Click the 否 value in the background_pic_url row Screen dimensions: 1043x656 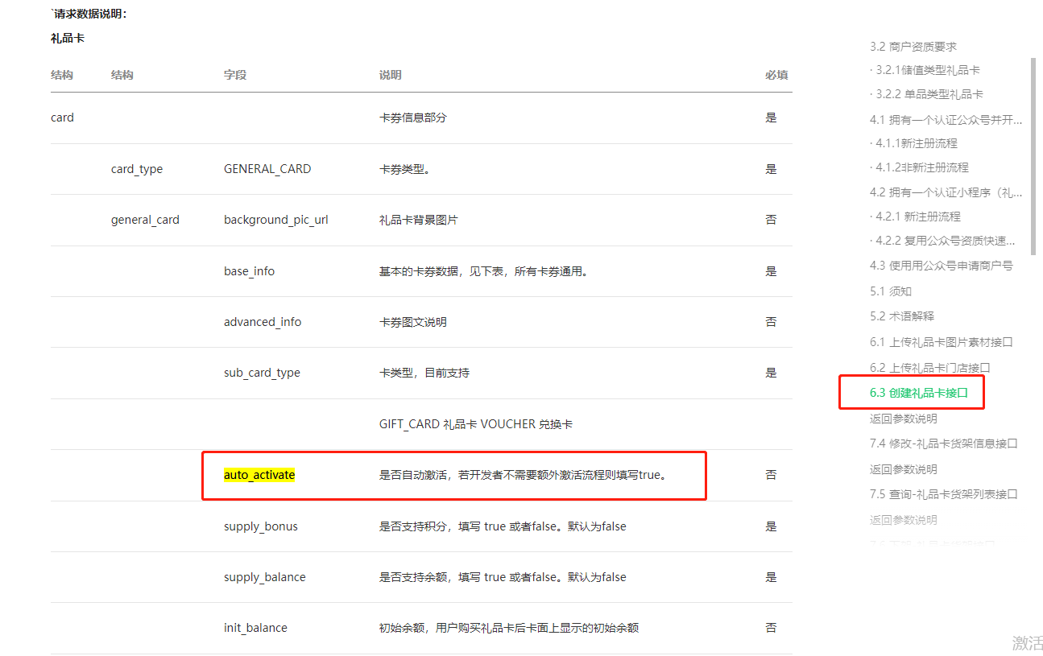[x=771, y=220]
